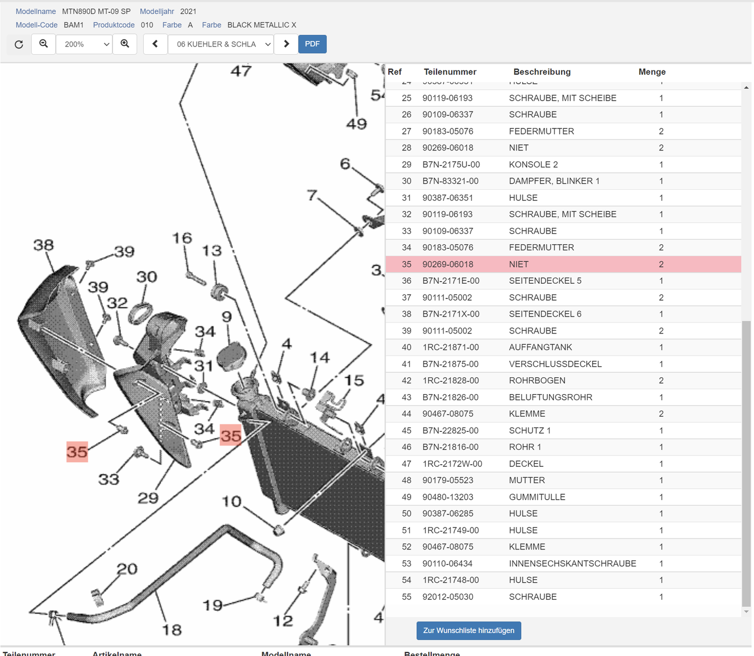This screenshot has width=754, height=656.
Task: Open the 06 KUEHLER & SCHLA section dropdown
Action: 221,44
